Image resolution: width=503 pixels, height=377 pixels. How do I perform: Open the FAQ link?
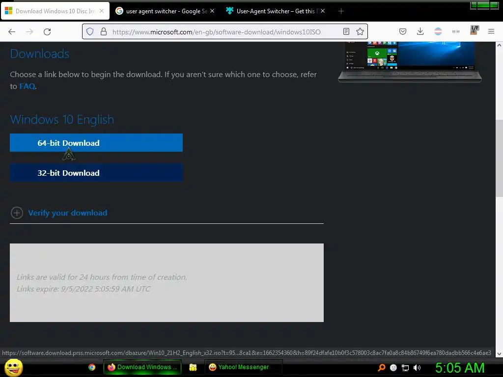click(x=27, y=86)
